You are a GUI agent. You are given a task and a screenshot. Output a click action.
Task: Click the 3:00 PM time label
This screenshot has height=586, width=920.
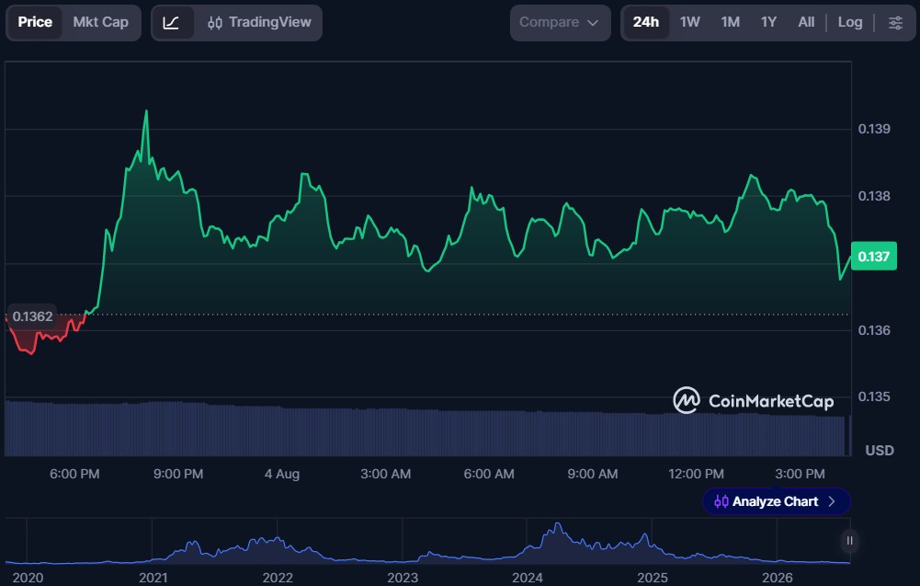pos(800,474)
